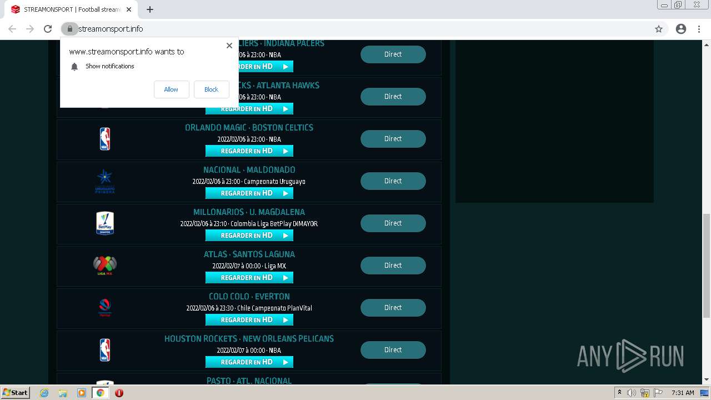
Task: Open network status tray icon
Action: [645, 393]
